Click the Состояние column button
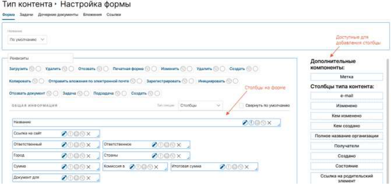Screen dimensions: 391x184 [x=347, y=166]
